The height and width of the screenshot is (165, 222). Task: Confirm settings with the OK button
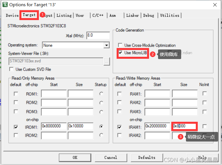[75, 158]
